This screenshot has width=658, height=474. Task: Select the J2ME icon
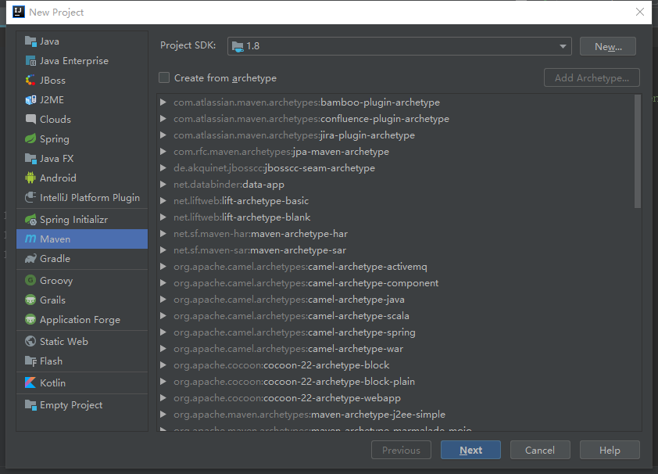[x=30, y=100]
